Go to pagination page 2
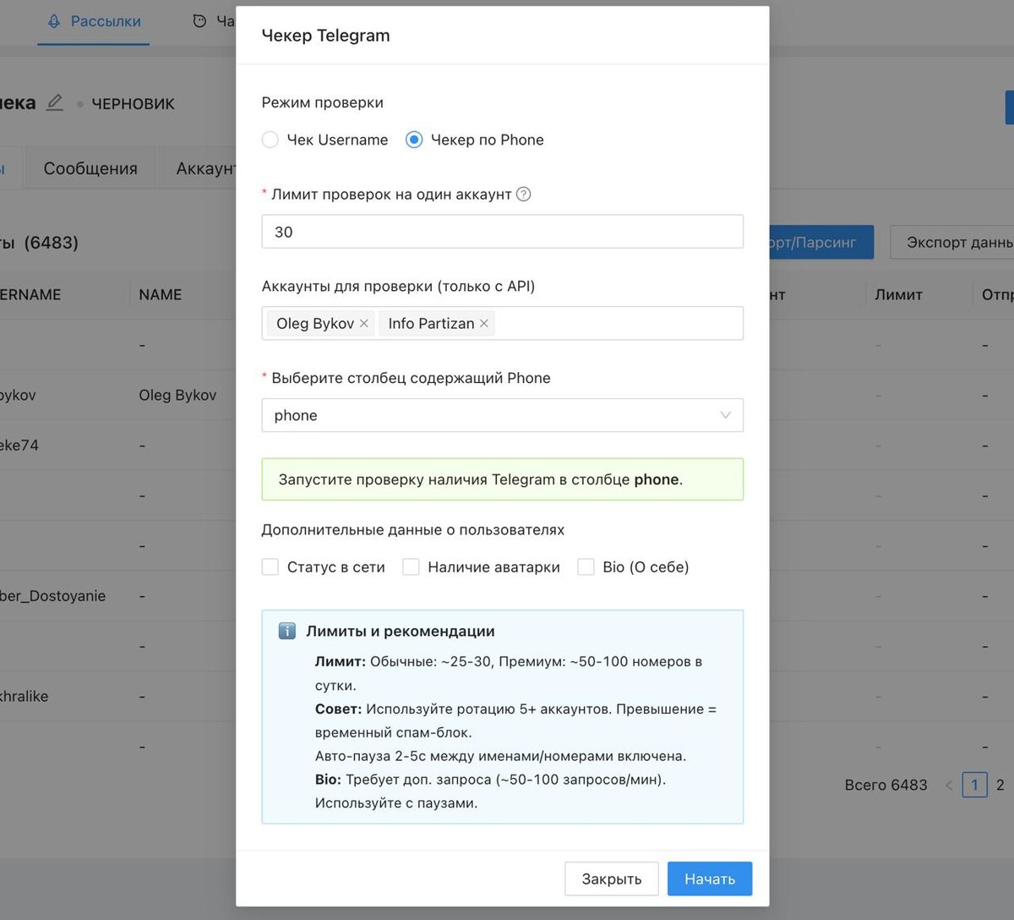Screen dimensions: 1014x920 1000,785
